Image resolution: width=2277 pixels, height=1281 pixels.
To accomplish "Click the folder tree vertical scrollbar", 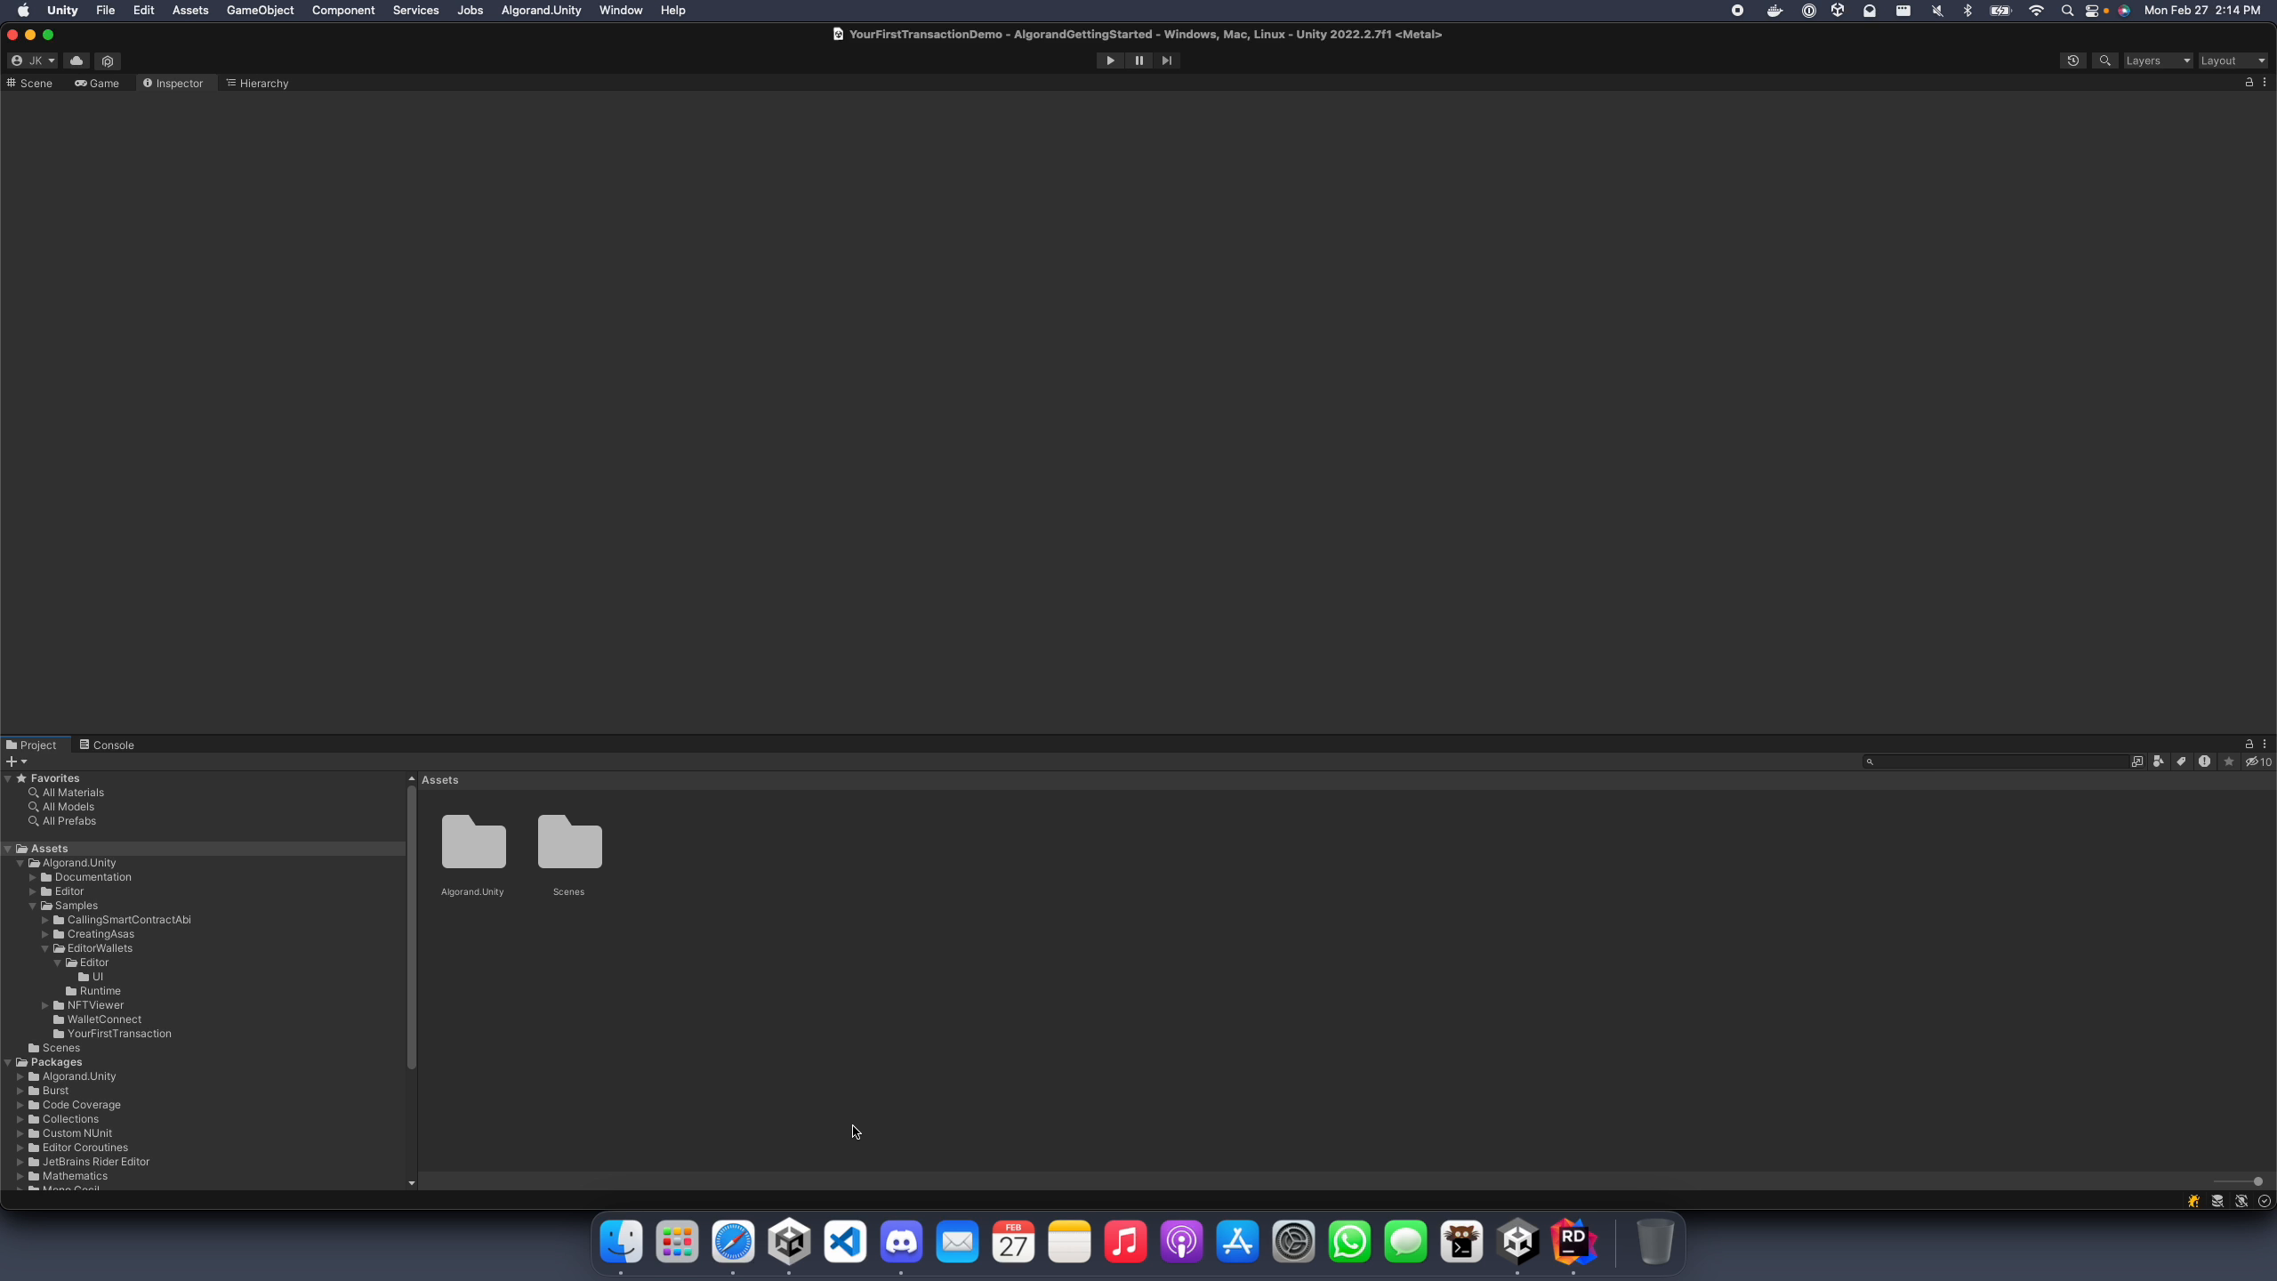I will coord(411,925).
